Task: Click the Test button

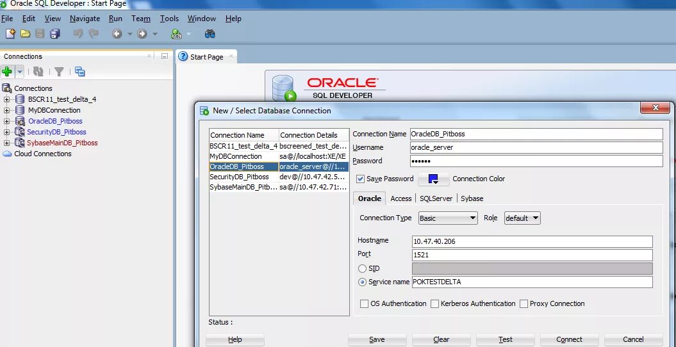Action: coord(506,339)
